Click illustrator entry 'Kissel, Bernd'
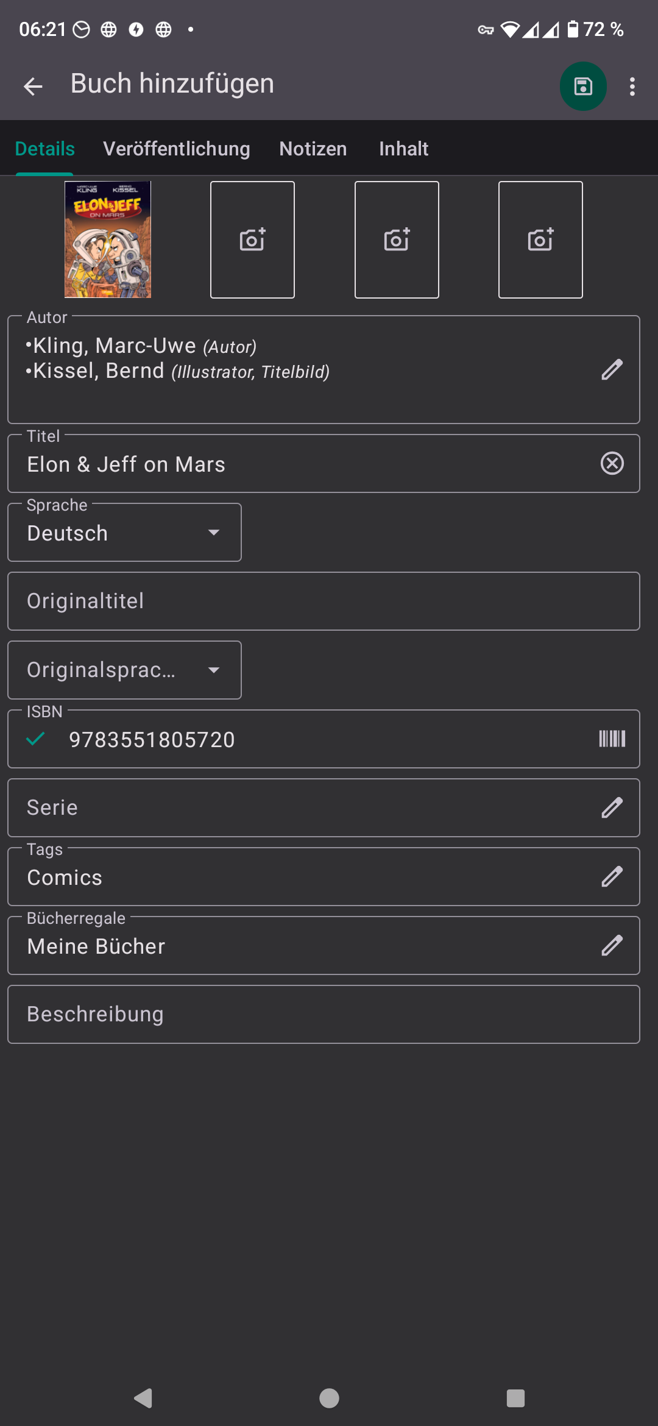658x1426 pixels. pos(99,371)
